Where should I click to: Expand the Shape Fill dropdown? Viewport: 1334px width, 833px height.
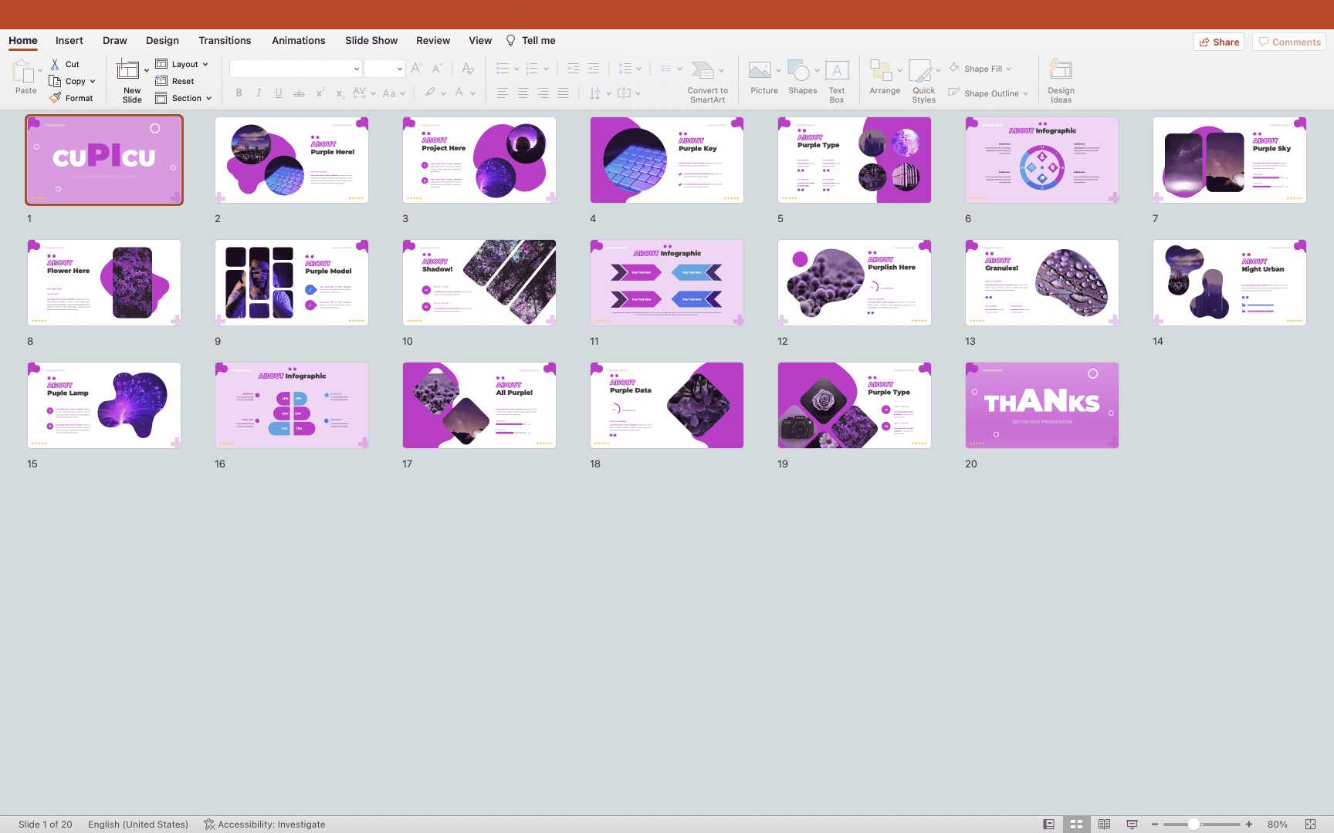pos(1008,69)
